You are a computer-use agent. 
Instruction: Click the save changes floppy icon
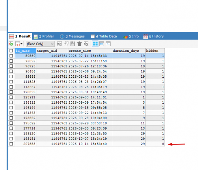click(73, 44)
